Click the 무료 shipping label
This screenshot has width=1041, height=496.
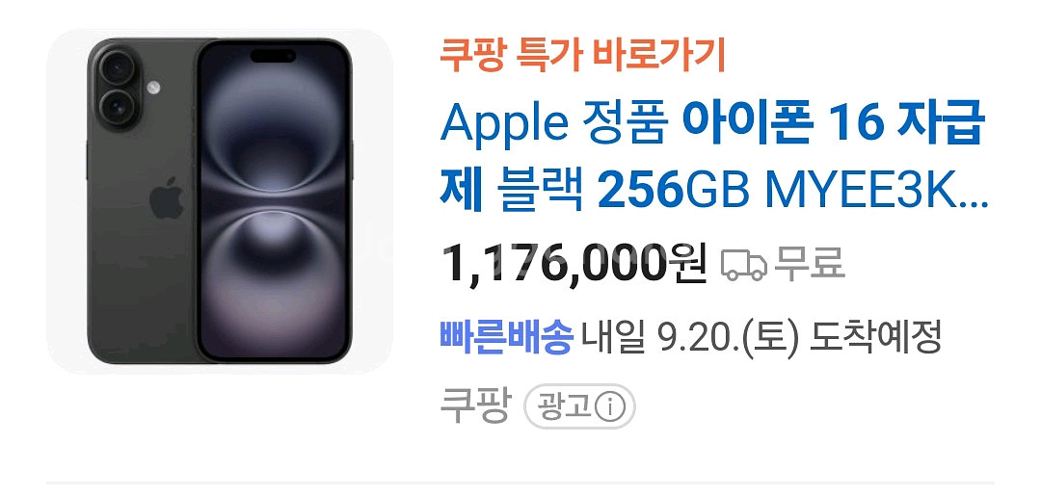810,263
